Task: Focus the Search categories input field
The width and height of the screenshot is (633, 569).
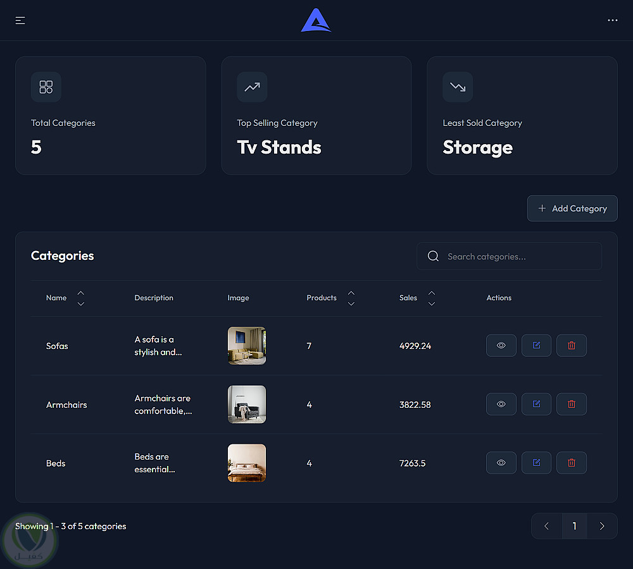Action: 509,257
